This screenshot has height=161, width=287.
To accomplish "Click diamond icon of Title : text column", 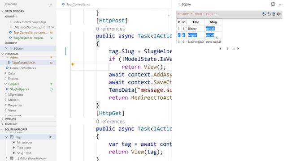I will point(14,148).
